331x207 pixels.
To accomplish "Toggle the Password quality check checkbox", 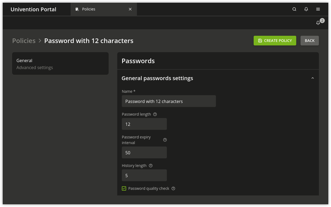I will coord(124,188).
